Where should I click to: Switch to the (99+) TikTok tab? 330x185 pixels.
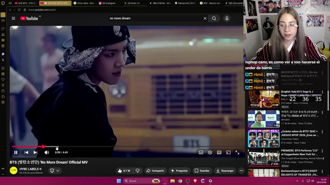pyautogui.click(x=160, y=3)
